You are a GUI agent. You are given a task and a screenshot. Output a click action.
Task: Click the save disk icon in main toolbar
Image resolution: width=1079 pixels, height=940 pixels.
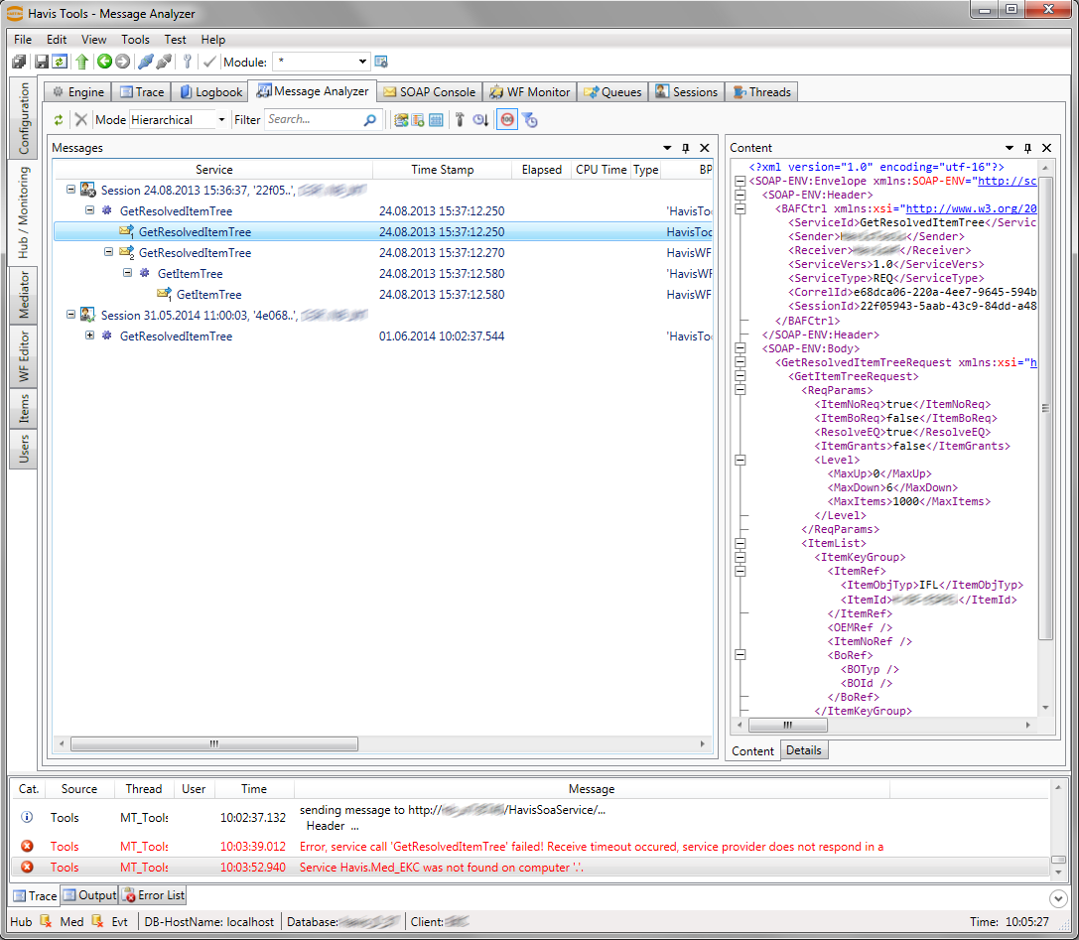click(x=42, y=62)
